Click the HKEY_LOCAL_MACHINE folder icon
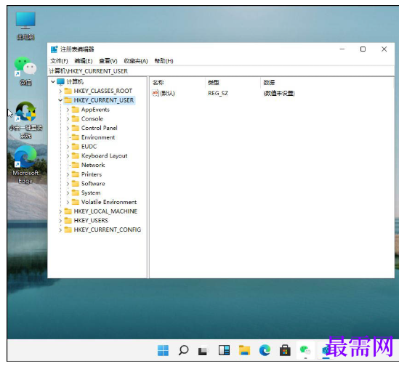The image size is (407, 369). point(68,211)
